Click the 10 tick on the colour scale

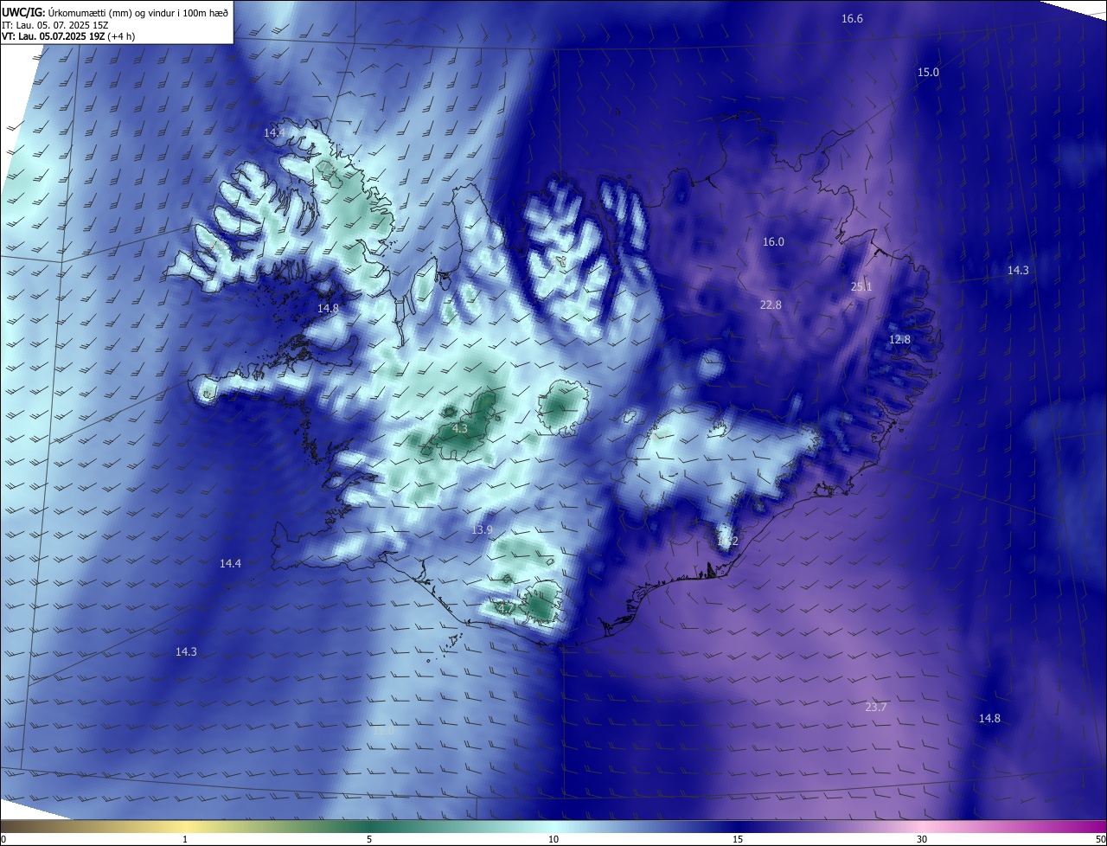pyautogui.click(x=553, y=840)
